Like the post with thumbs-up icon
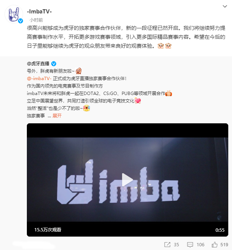This screenshot has height=250, width=232. point(214,244)
